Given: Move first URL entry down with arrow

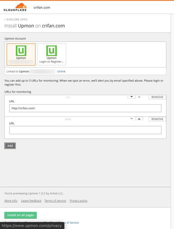Looking at the screenshot, I should (132, 97).
